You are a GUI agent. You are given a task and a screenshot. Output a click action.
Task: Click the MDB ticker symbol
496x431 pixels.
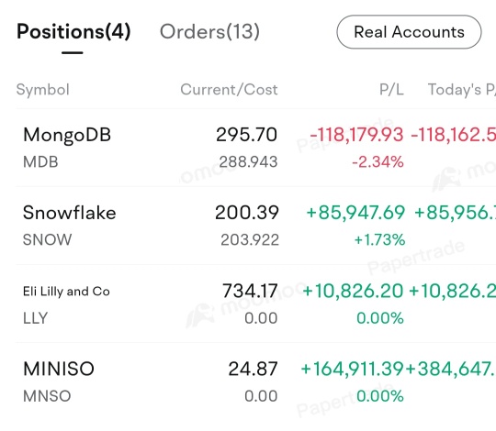pos(40,162)
